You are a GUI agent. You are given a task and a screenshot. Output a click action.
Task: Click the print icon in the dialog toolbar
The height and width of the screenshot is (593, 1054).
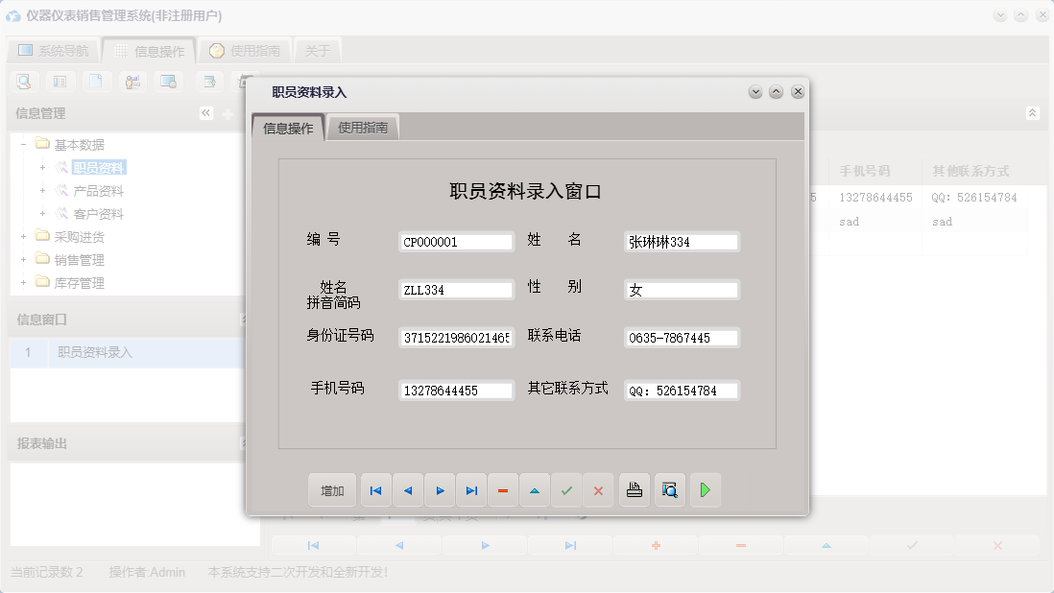pos(635,489)
